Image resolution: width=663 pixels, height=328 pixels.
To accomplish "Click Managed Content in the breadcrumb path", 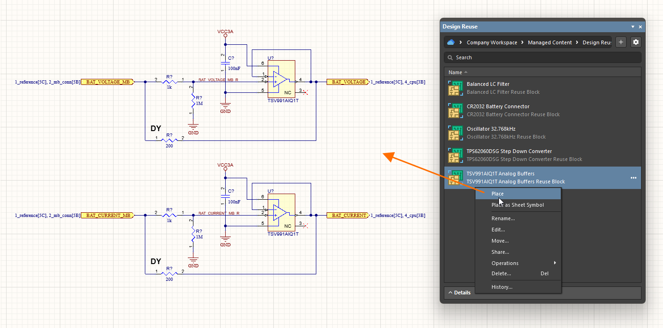I will (549, 42).
